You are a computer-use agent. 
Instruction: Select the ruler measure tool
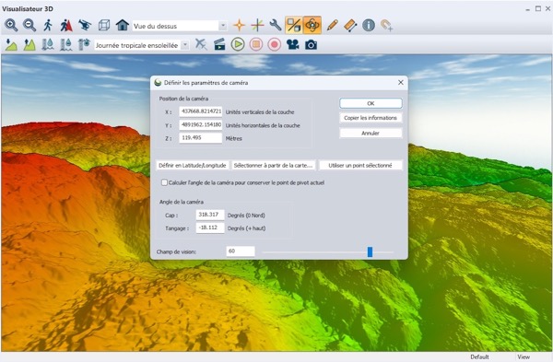tap(350, 26)
